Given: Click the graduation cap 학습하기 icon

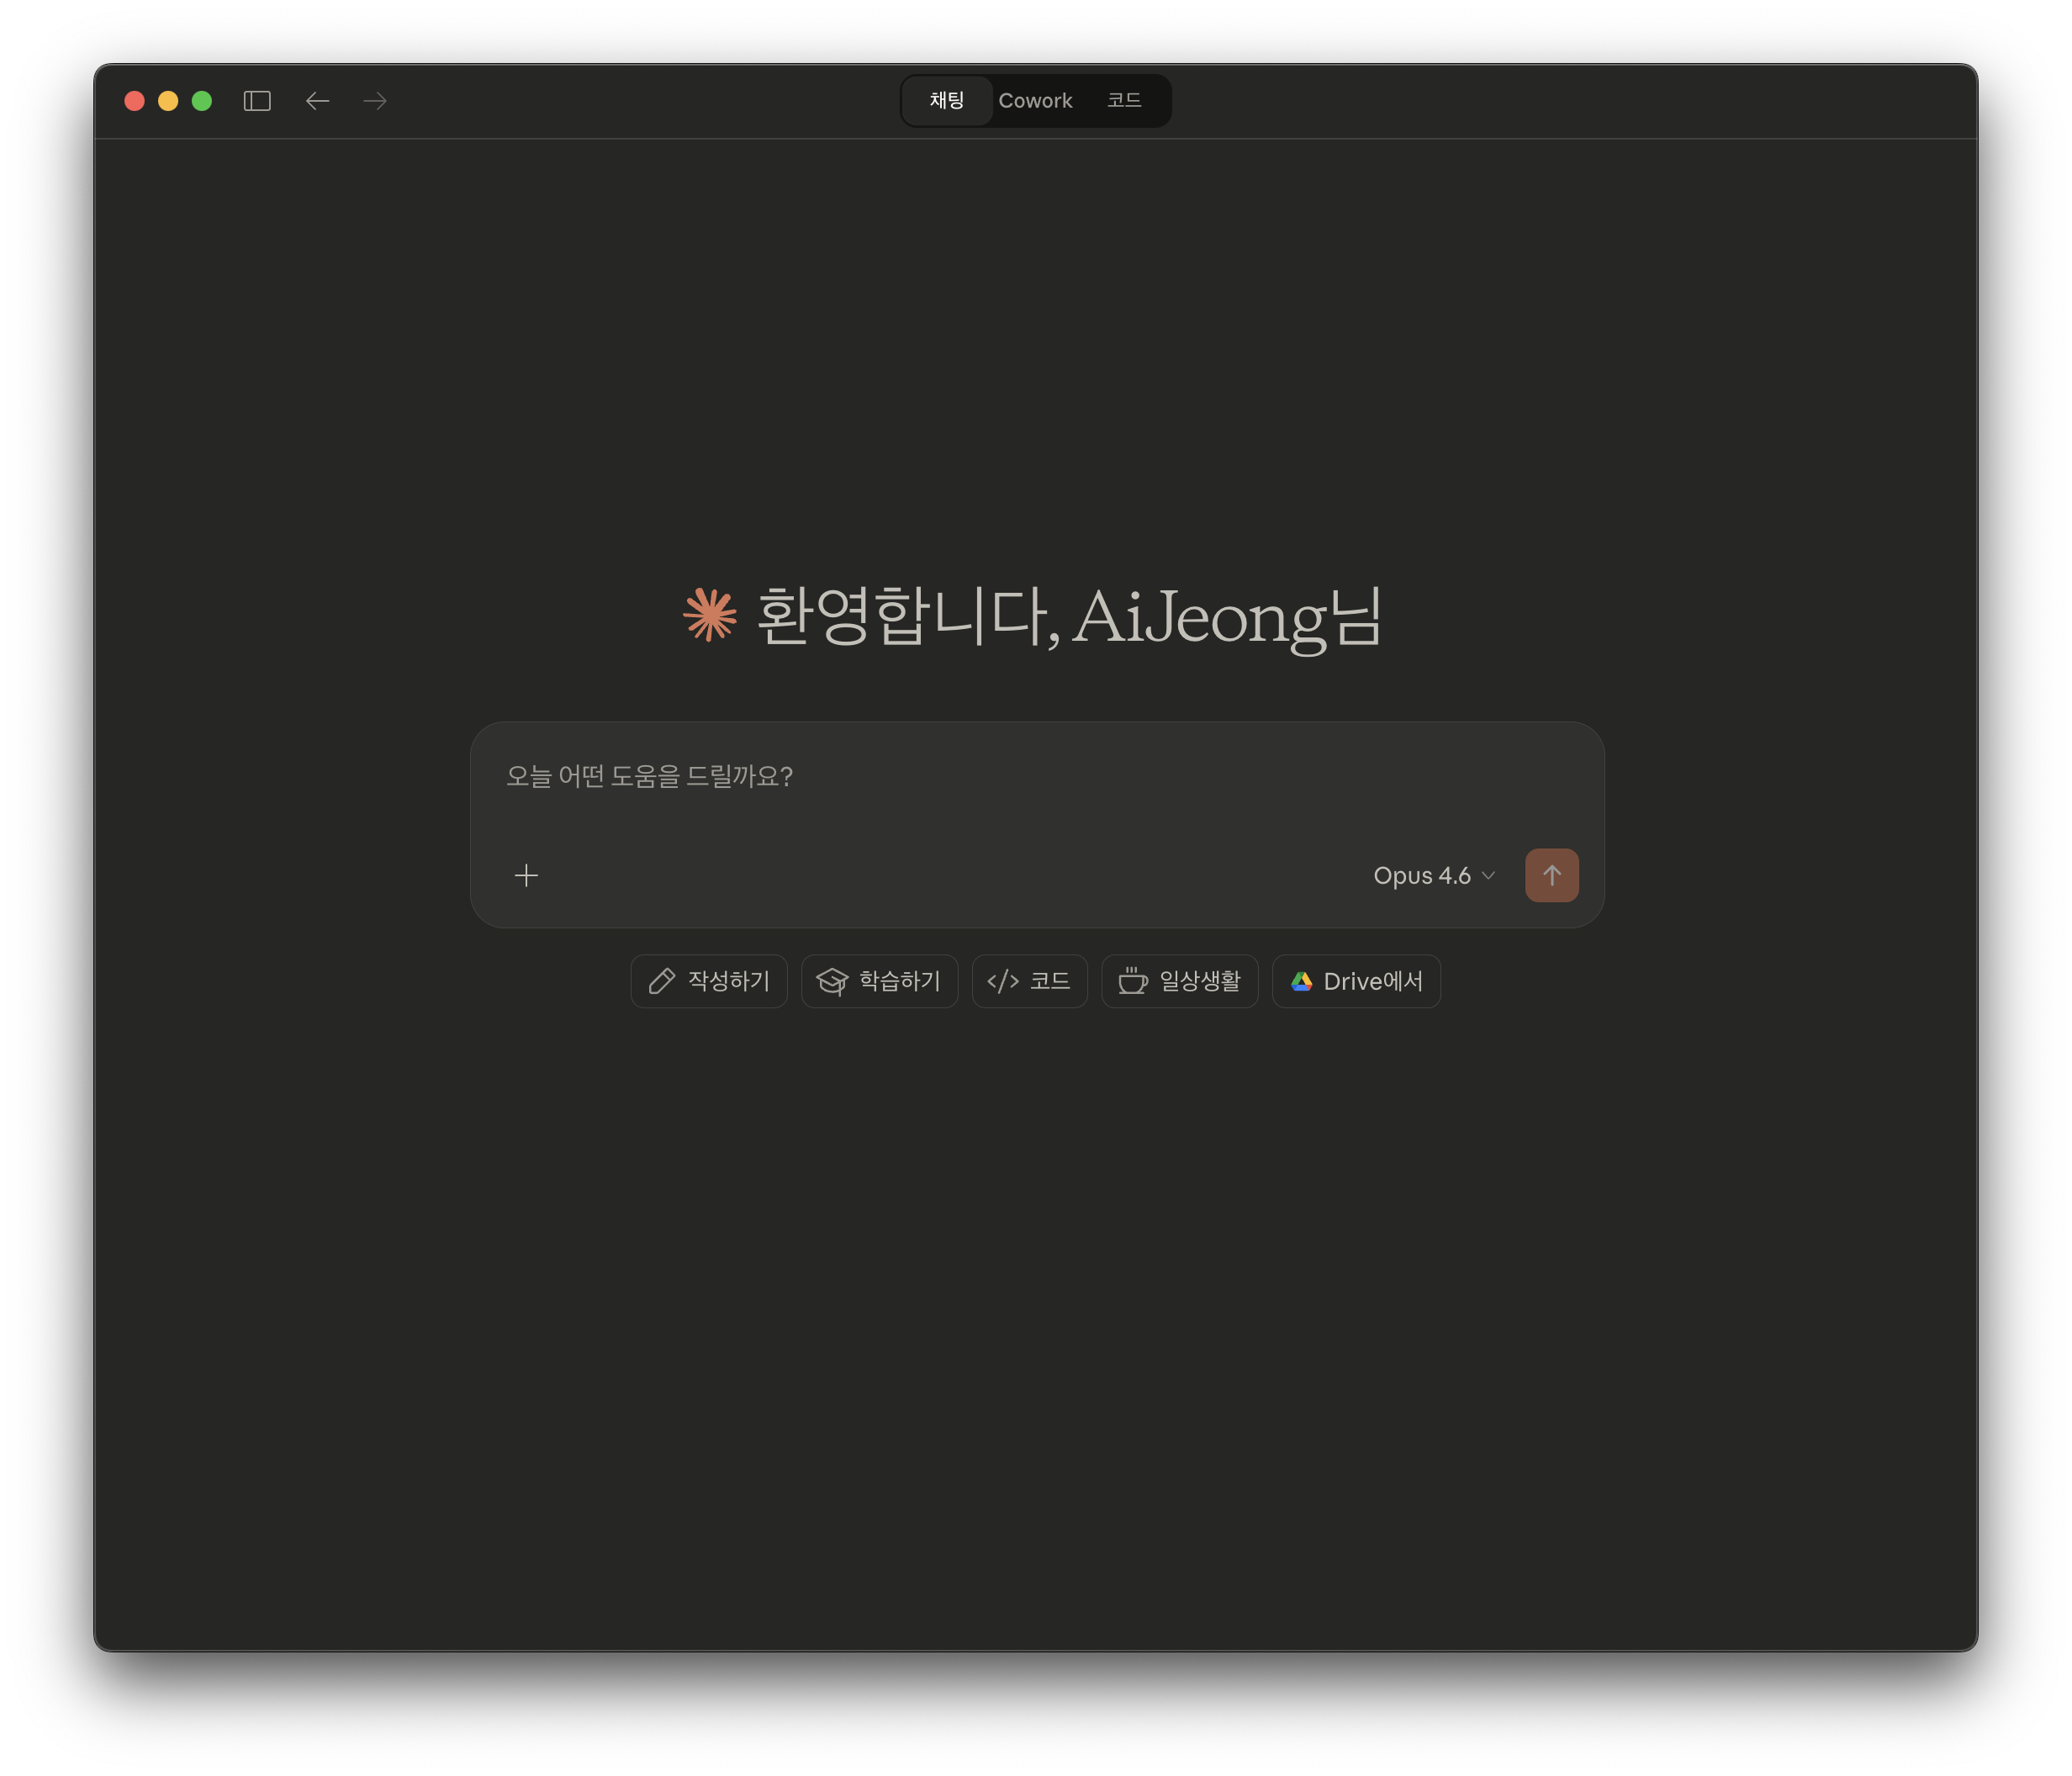Looking at the screenshot, I should tap(832, 981).
